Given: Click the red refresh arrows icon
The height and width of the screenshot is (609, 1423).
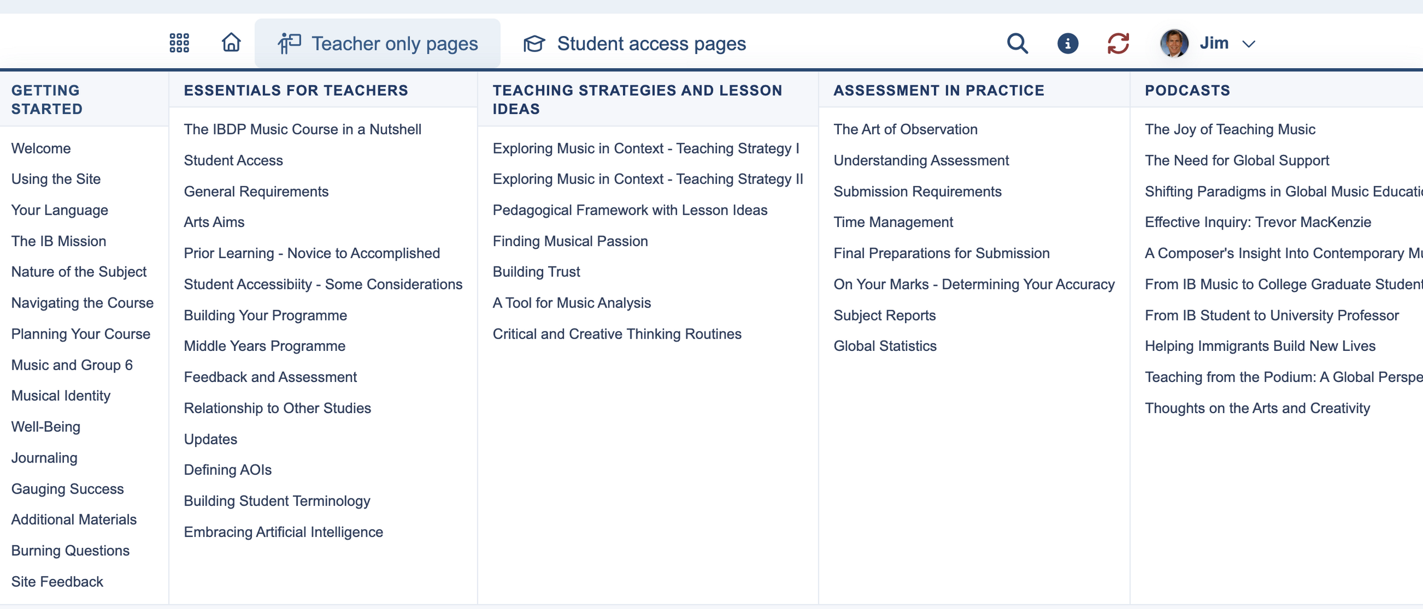Looking at the screenshot, I should [1118, 43].
